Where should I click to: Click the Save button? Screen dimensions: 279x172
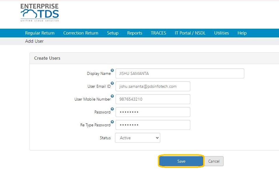point(181,161)
